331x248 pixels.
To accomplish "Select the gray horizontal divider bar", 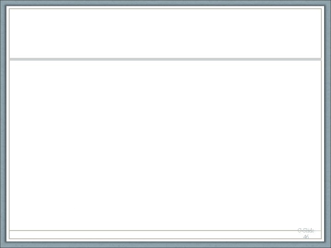I will point(165,59).
